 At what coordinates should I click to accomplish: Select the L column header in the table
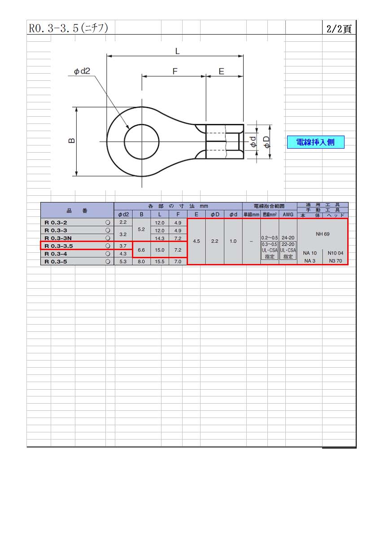click(x=160, y=215)
